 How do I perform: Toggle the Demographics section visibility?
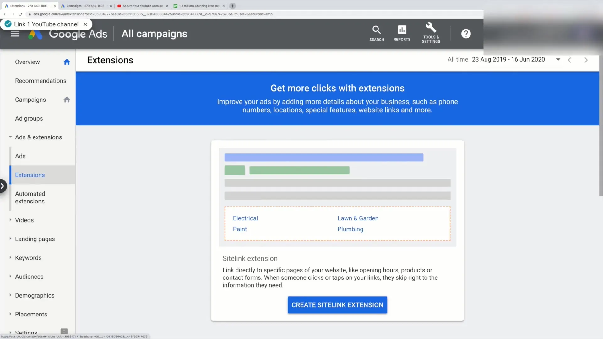(x=10, y=295)
